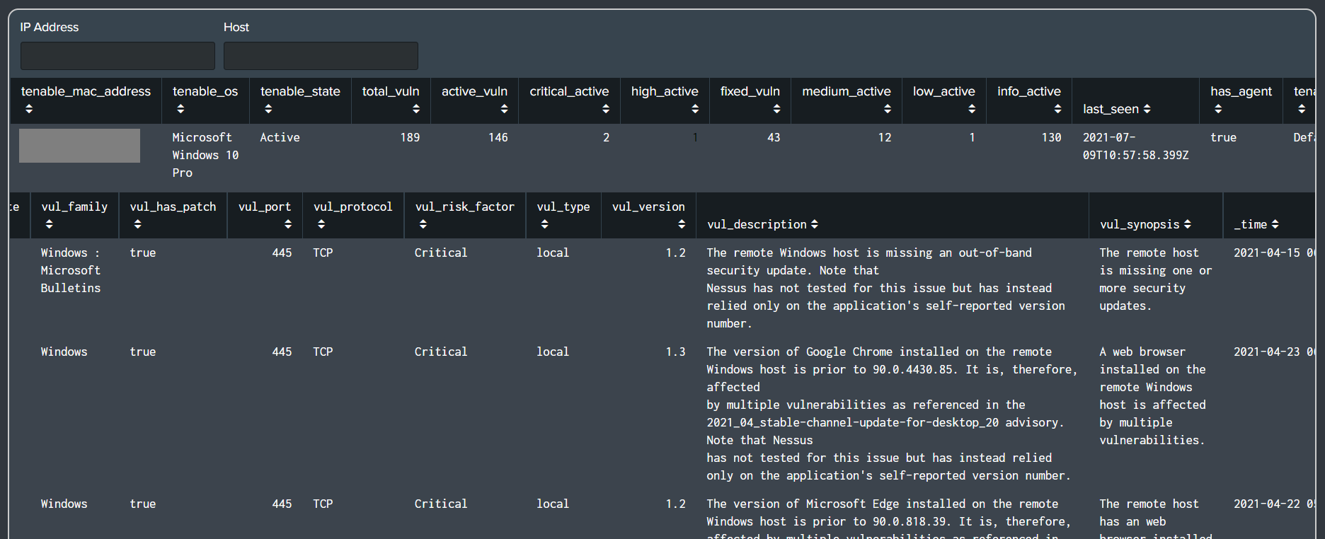Image resolution: width=1325 pixels, height=539 pixels.
Task: Sort by critical_active column arrows
Action: coord(606,109)
